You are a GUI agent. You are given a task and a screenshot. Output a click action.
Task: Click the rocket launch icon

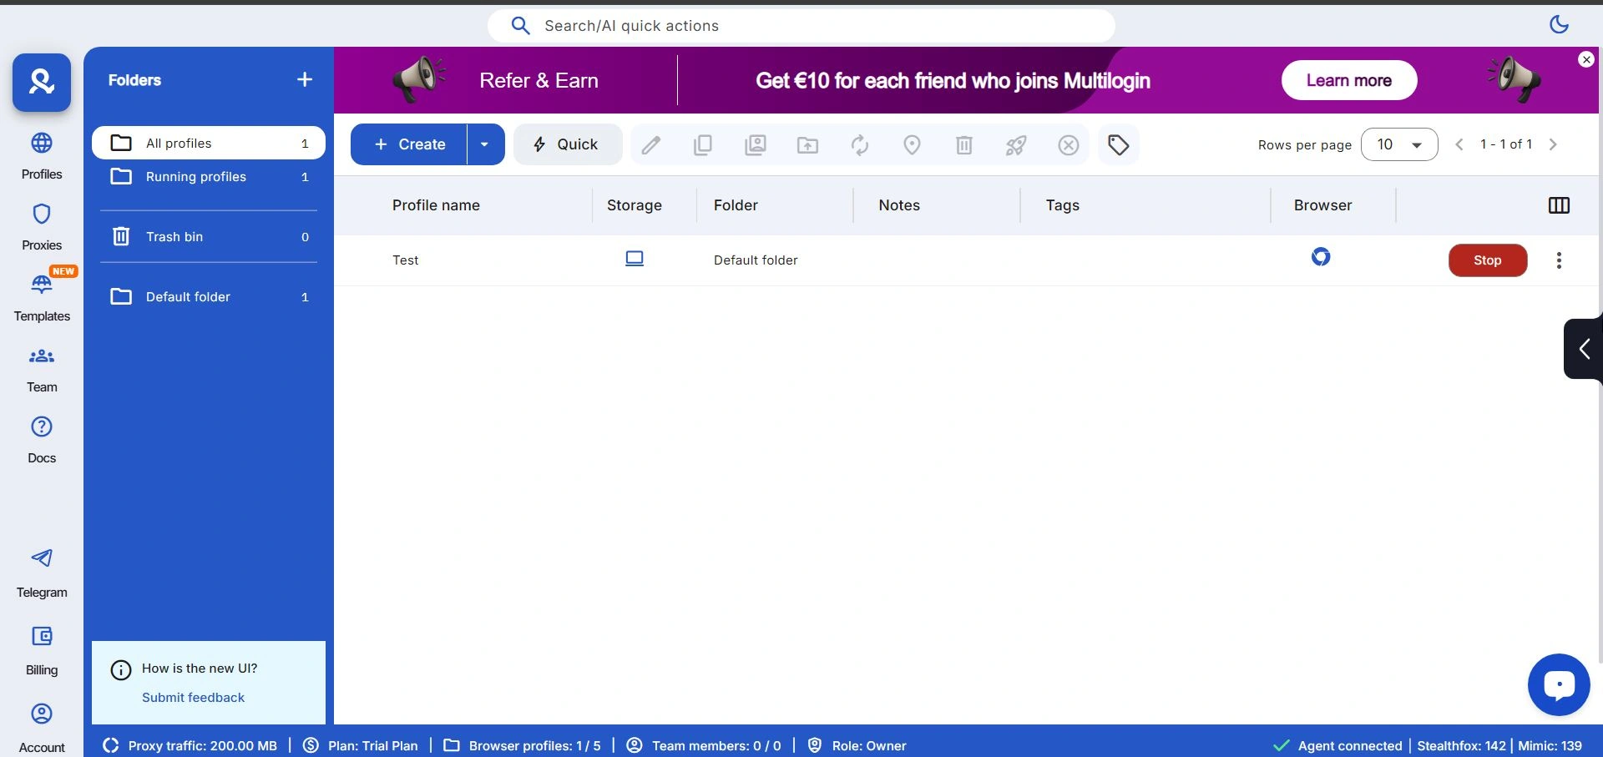1015,145
